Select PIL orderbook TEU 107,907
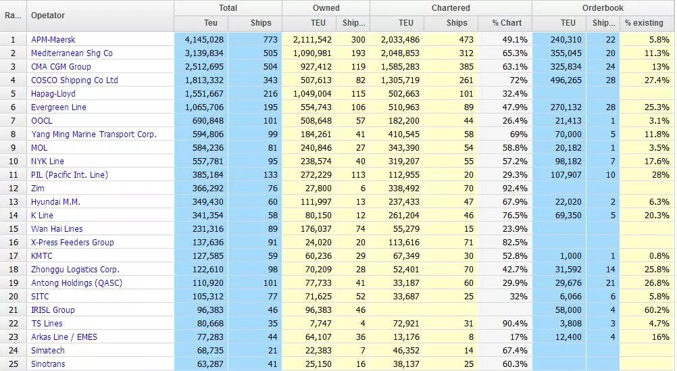The image size is (677, 371). pyautogui.click(x=566, y=175)
